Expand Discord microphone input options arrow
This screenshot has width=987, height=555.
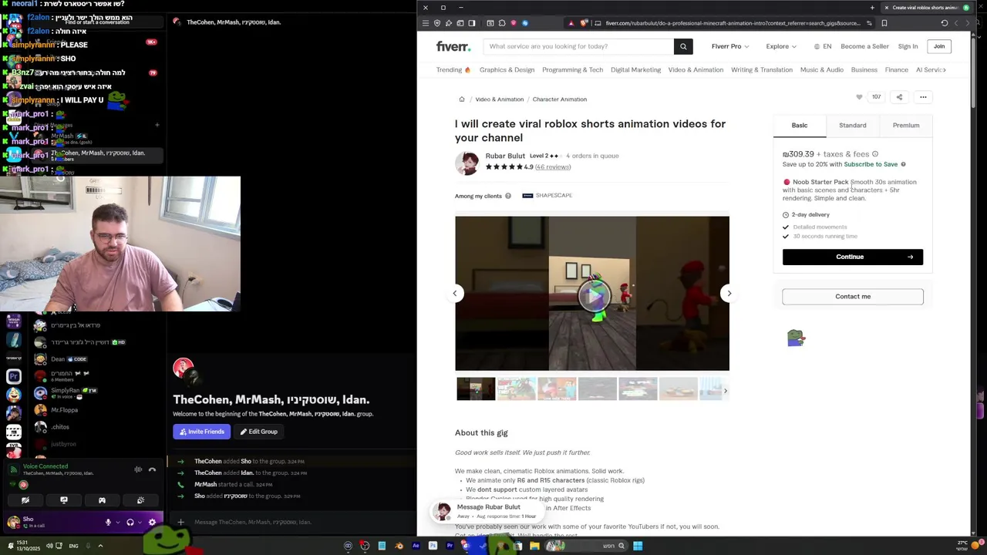tap(118, 523)
